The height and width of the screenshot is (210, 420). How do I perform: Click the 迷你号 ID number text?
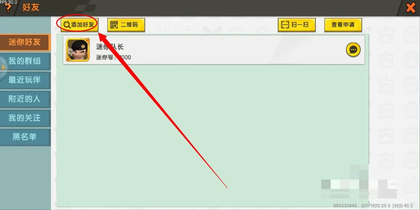pyautogui.click(x=113, y=57)
